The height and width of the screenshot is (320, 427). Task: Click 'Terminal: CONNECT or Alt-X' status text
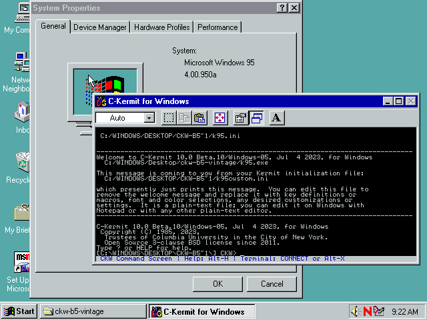point(292,259)
